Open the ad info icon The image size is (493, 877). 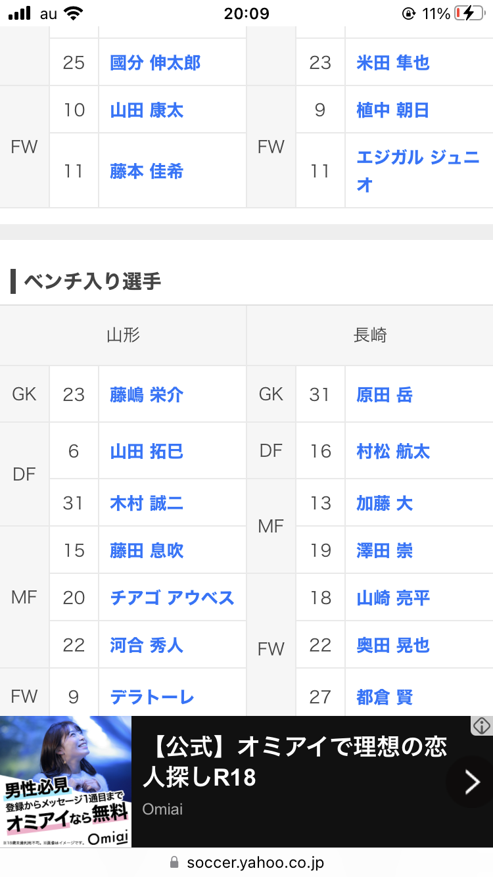pos(482,726)
